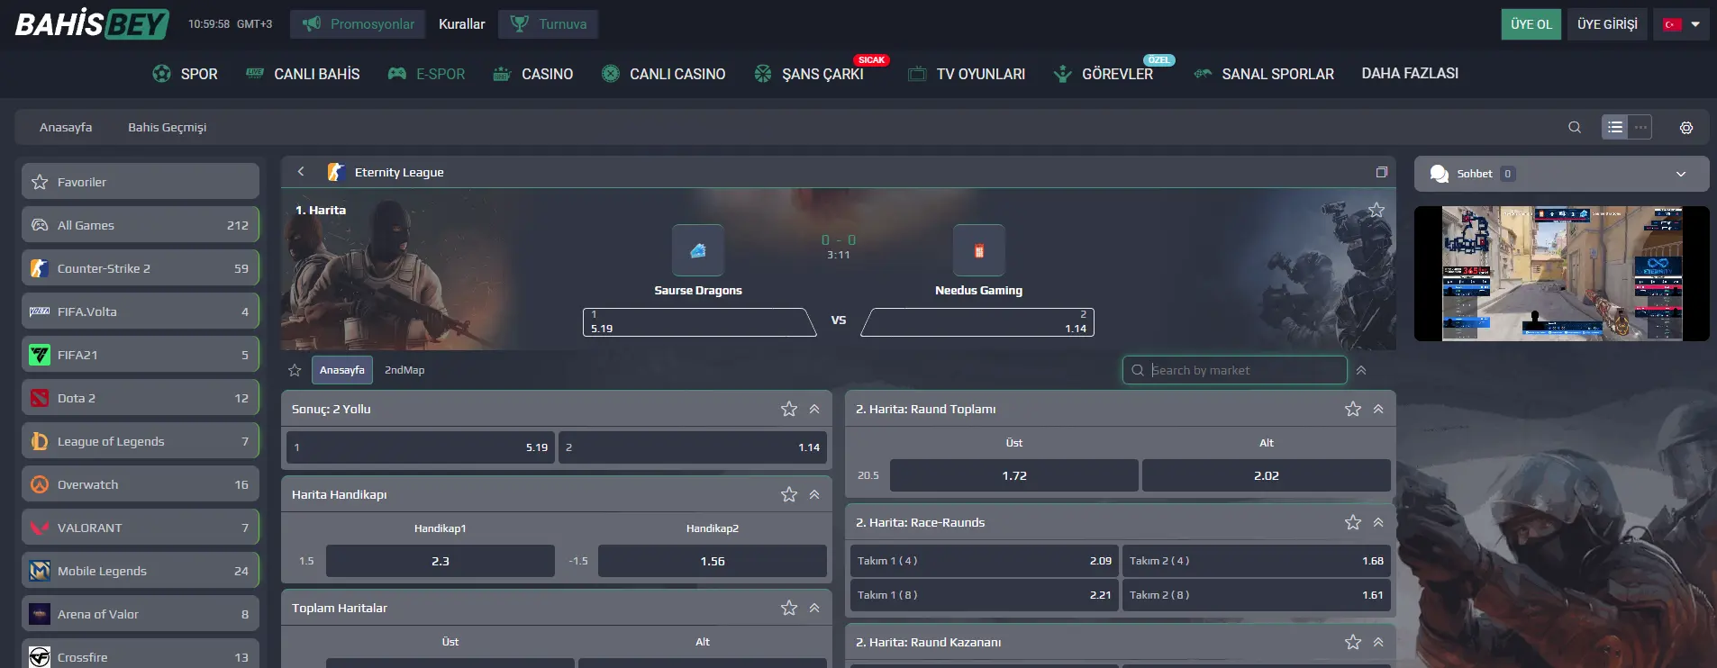Select Mobile Legends in sidebar
1717x668 pixels.
141,570
